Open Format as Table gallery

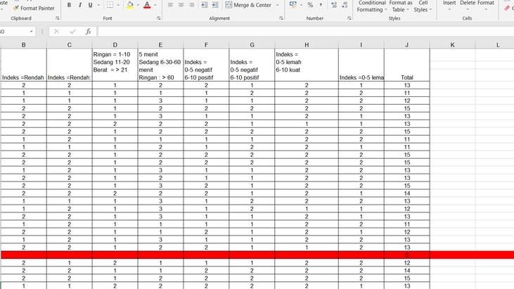tap(401, 6)
